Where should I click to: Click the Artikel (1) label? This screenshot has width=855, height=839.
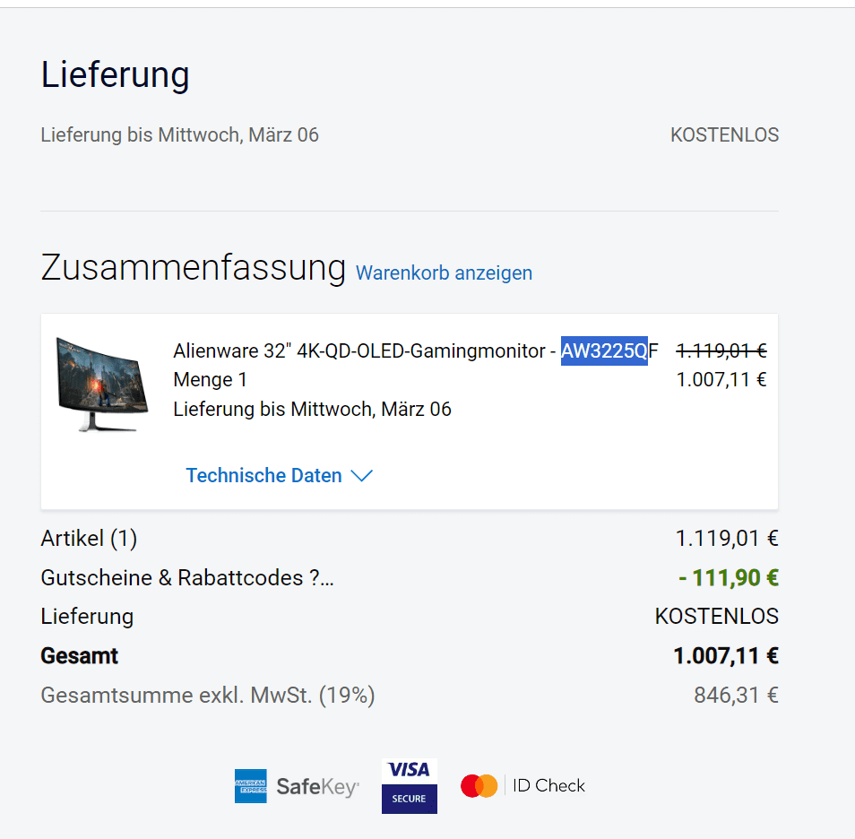(x=89, y=539)
